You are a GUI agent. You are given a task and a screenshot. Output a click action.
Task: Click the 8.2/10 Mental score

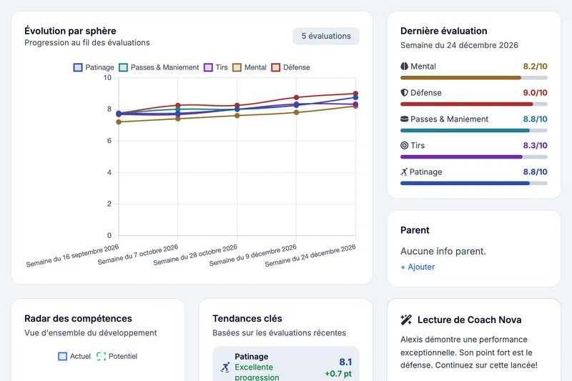(x=535, y=66)
